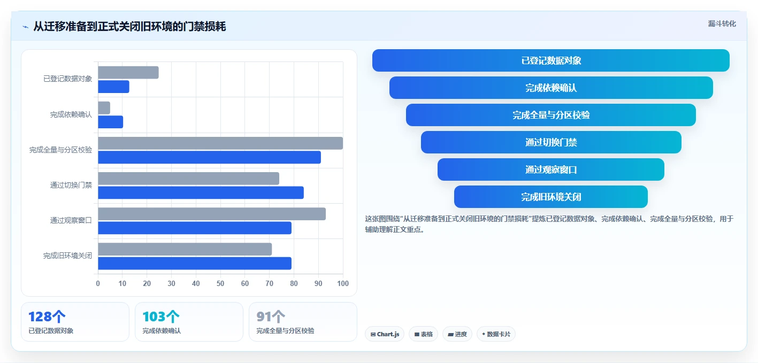758x363 pixels.
Task: Select funnel step 通过切换门禁
Action: click(x=551, y=142)
